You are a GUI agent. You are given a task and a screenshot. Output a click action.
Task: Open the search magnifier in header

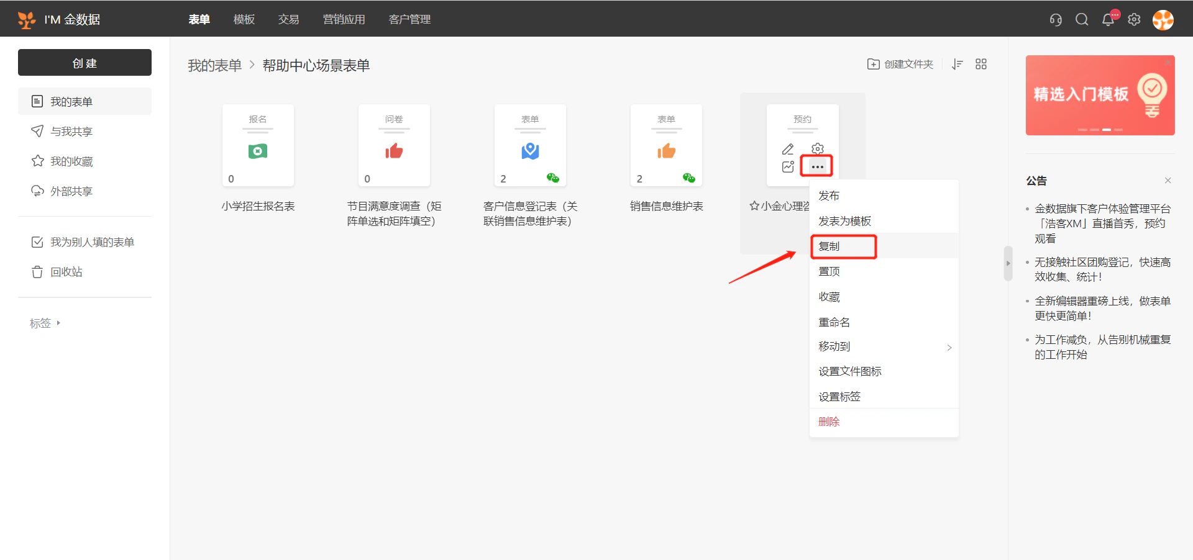1082,20
